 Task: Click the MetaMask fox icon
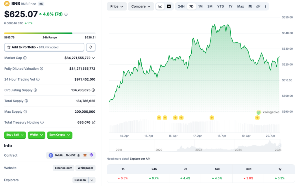click(x=85, y=155)
